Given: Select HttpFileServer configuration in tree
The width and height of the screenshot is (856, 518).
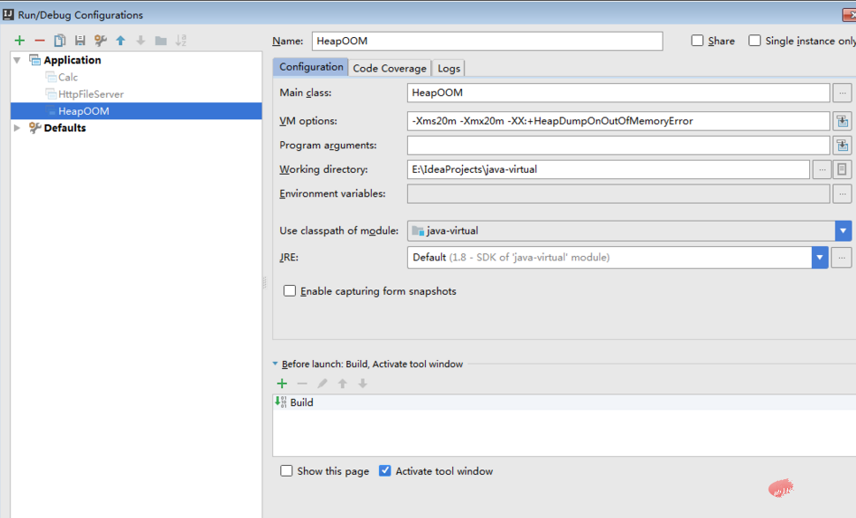Looking at the screenshot, I should 90,94.
